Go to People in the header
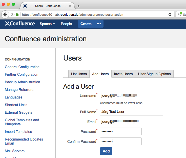Screen dimensions: 186x158 tap(66, 24)
